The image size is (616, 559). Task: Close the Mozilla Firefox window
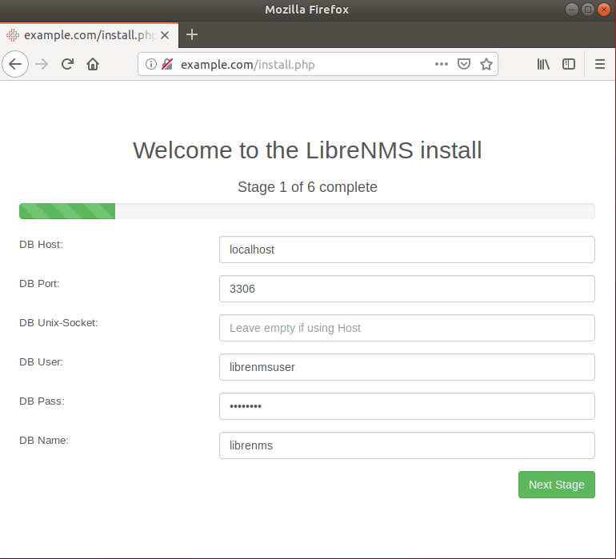tap(604, 10)
